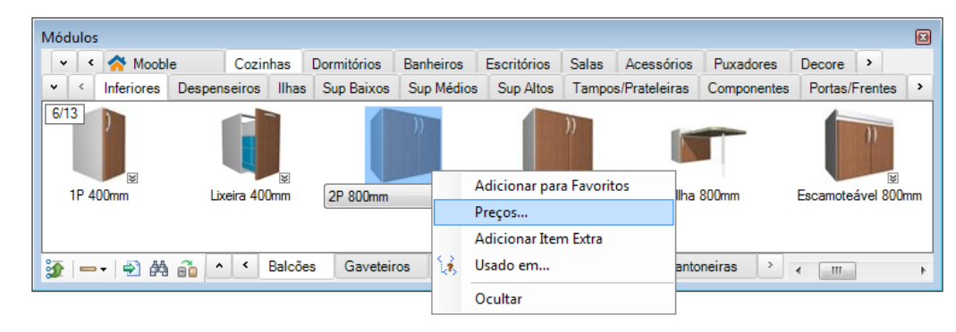Click the Mooble home icon
The width and height of the screenshot is (956, 332).
pos(116,63)
